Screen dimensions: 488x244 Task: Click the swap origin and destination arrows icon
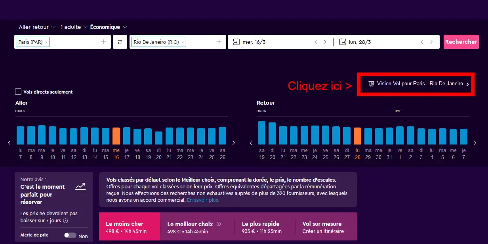(x=120, y=42)
